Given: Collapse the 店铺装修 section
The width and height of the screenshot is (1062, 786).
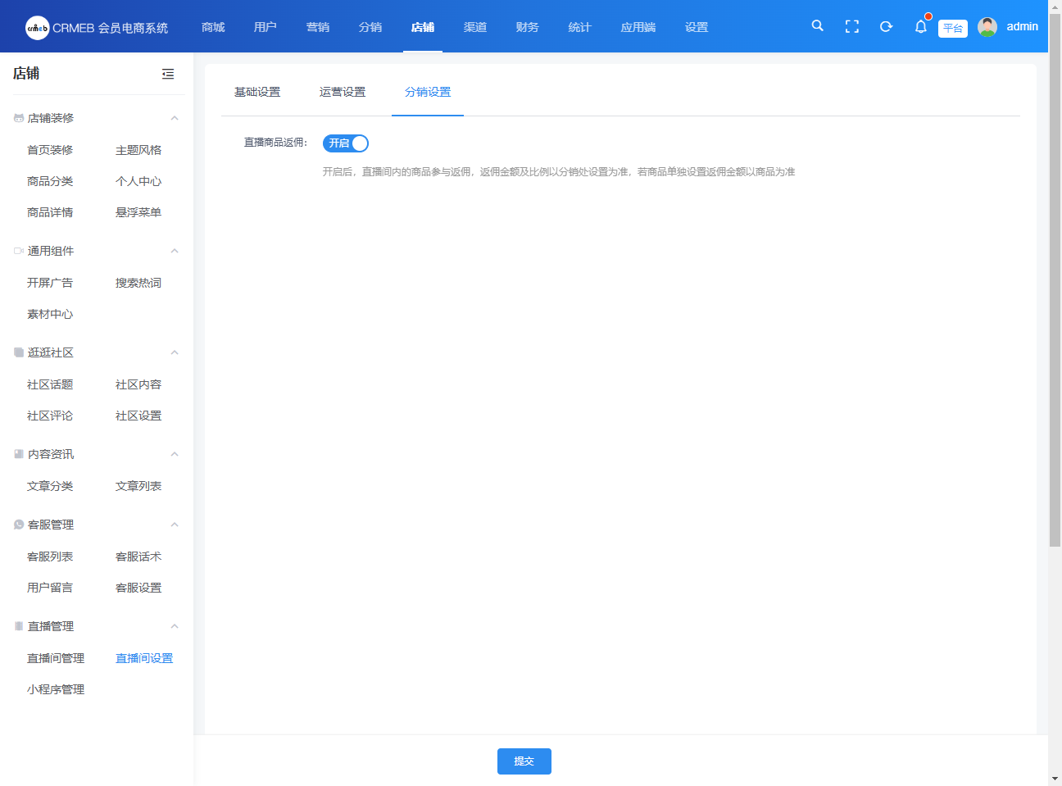Looking at the screenshot, I should tap(175, 118).
